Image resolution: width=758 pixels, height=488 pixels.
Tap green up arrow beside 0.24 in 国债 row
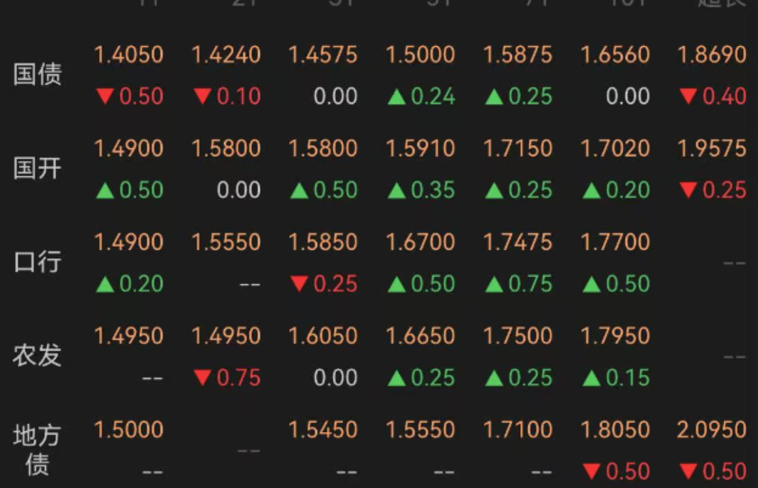pos(397,97)
